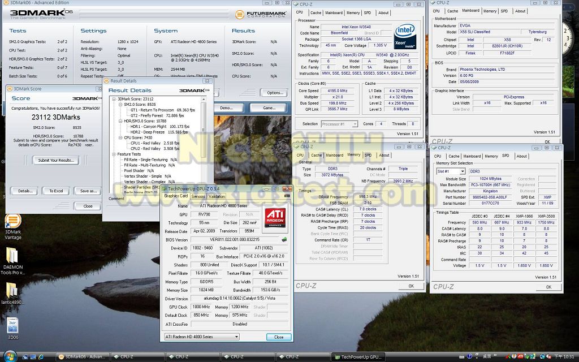This screenshot has width=579, height=362.
Task: Switch to the Sensors tab in GPU-Z
Action: [198, 196]
